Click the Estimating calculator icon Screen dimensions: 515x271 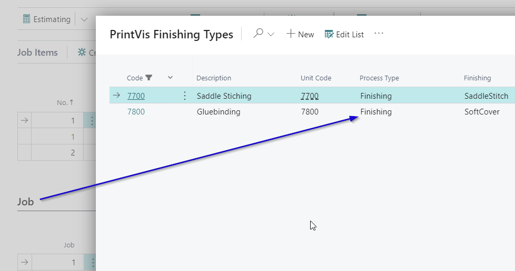point(27,19)
